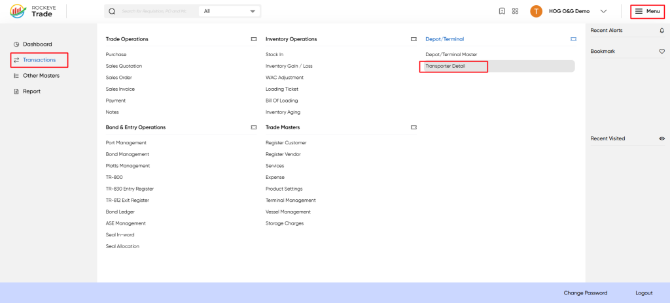Open the All search filter dropdown
Screen dimensions: 670x303
[230, 12]
